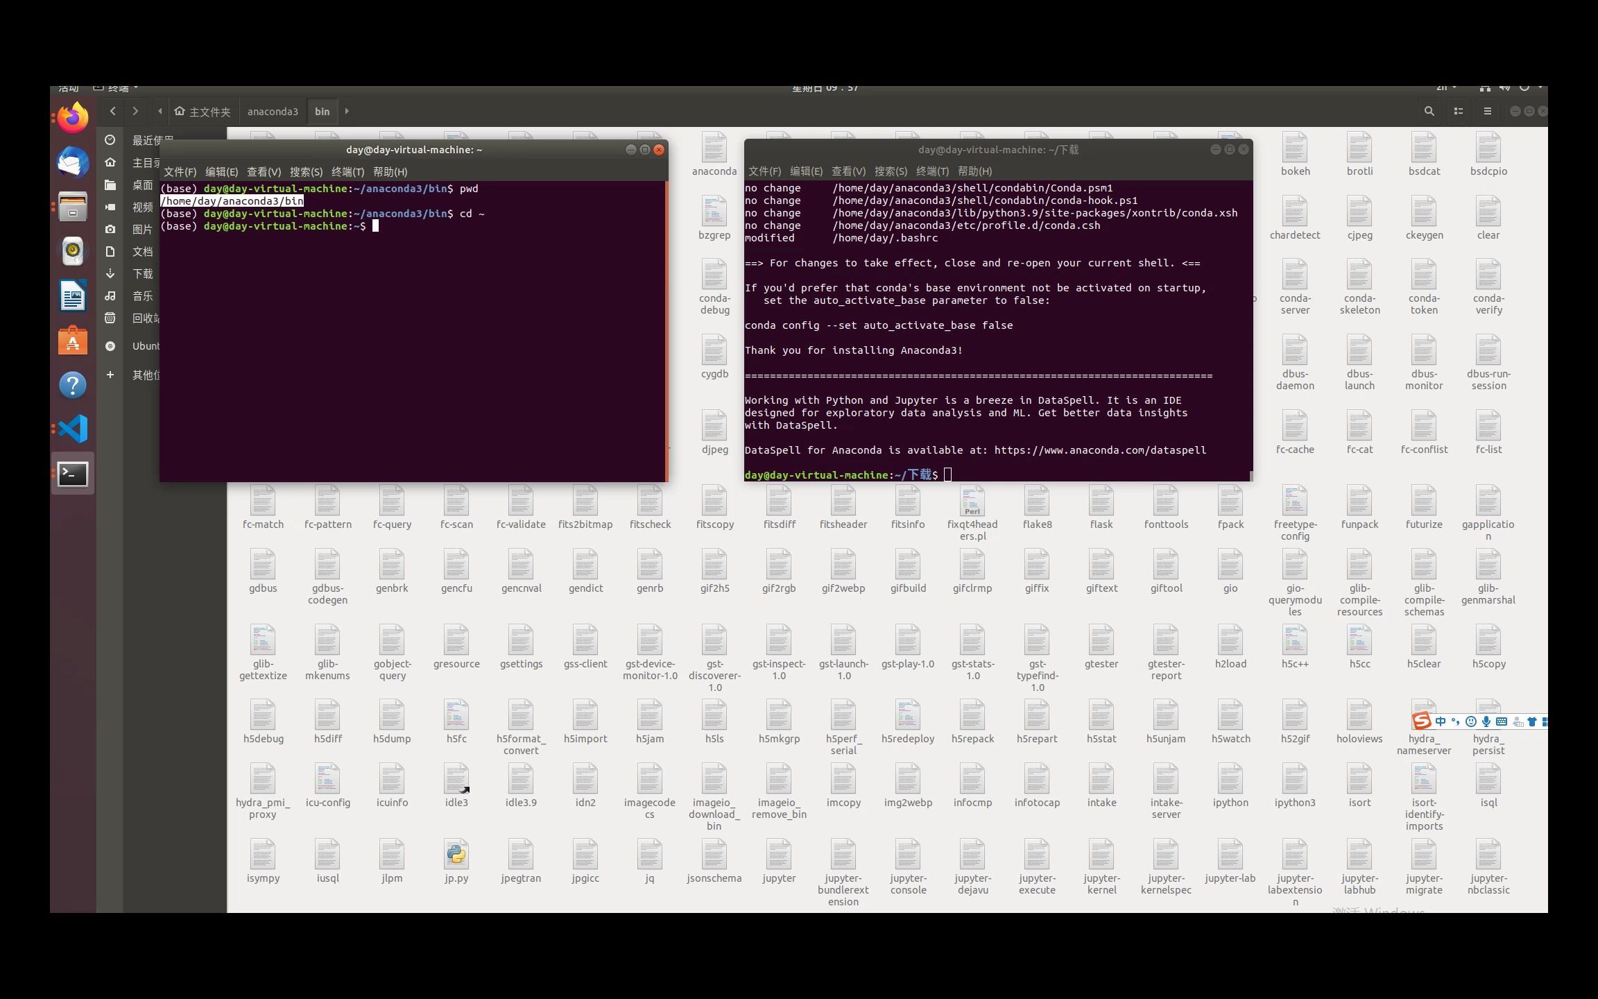
Task: Click the anaconda3 path segment
Action: coord(272,112)
